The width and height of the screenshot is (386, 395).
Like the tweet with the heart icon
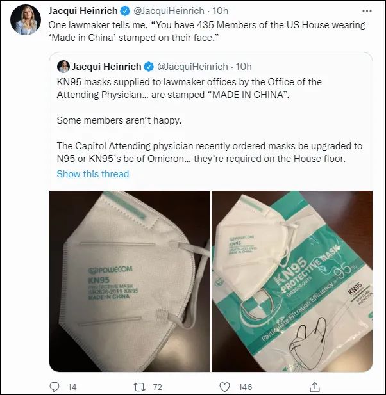coord(224,387)
